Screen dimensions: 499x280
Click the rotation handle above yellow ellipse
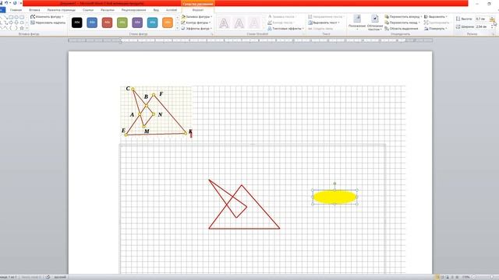334,184
